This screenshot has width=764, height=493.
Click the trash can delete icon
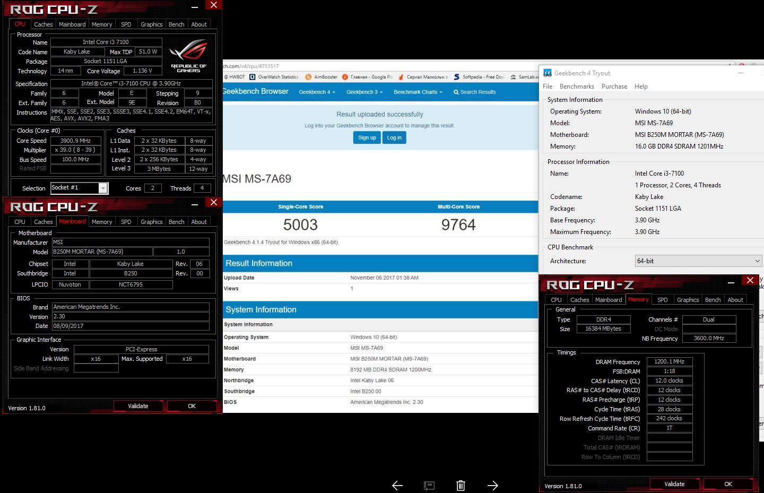[x=461, y=485]
